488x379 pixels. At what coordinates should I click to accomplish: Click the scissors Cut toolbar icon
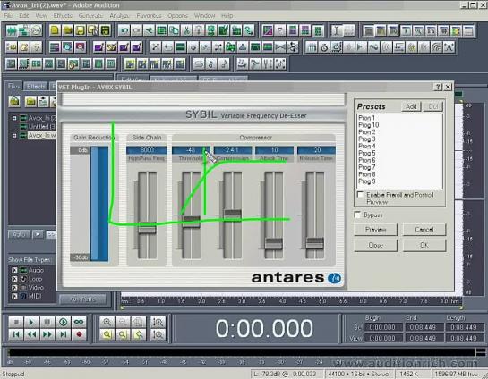click(x=186, y=30)
